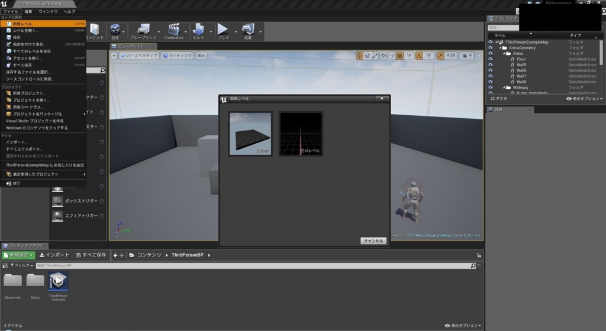Select the scale gizmo tool in viewport
Screen dimensions: 606x331
tap(375, 56)
